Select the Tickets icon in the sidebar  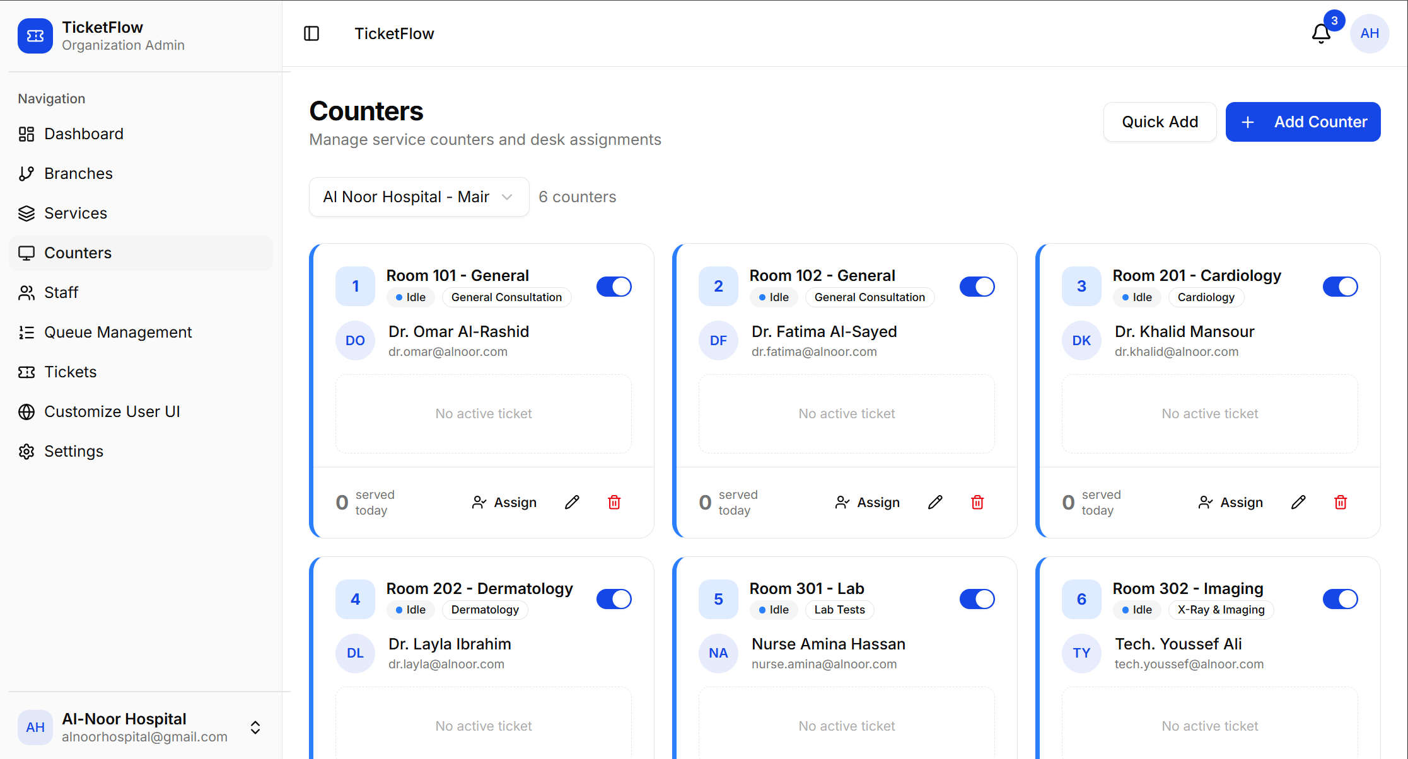pyautogui.click(x=26, y=372)
